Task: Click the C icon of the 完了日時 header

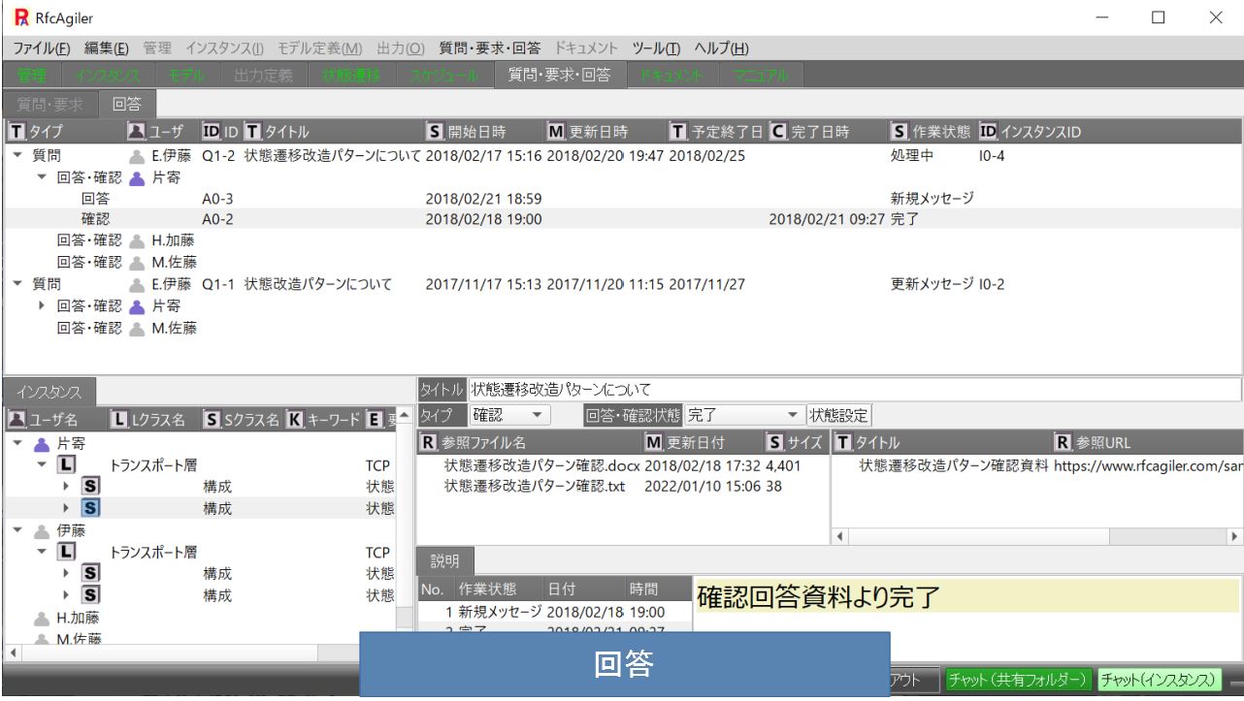Action: [x=777, y=131]
